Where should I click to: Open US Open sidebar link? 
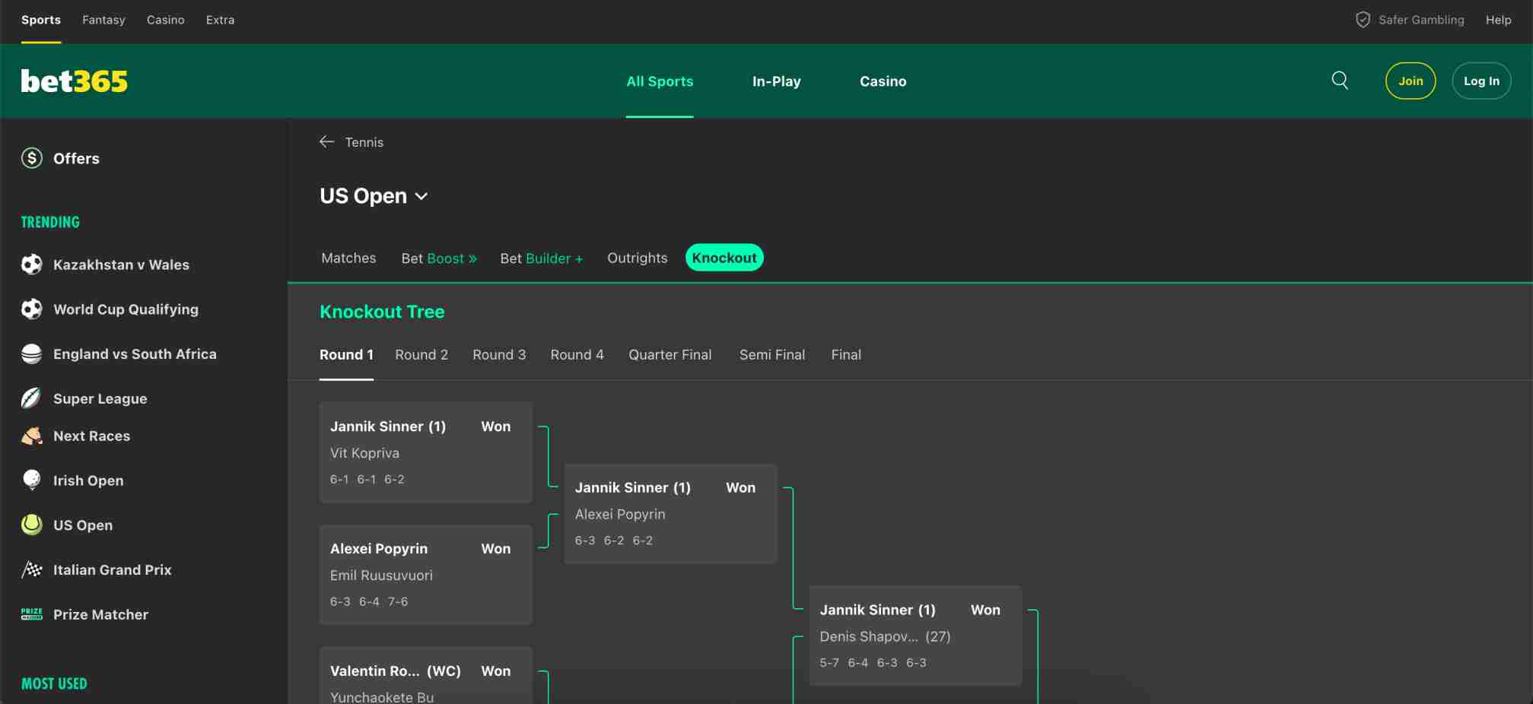tap(83, 525)
